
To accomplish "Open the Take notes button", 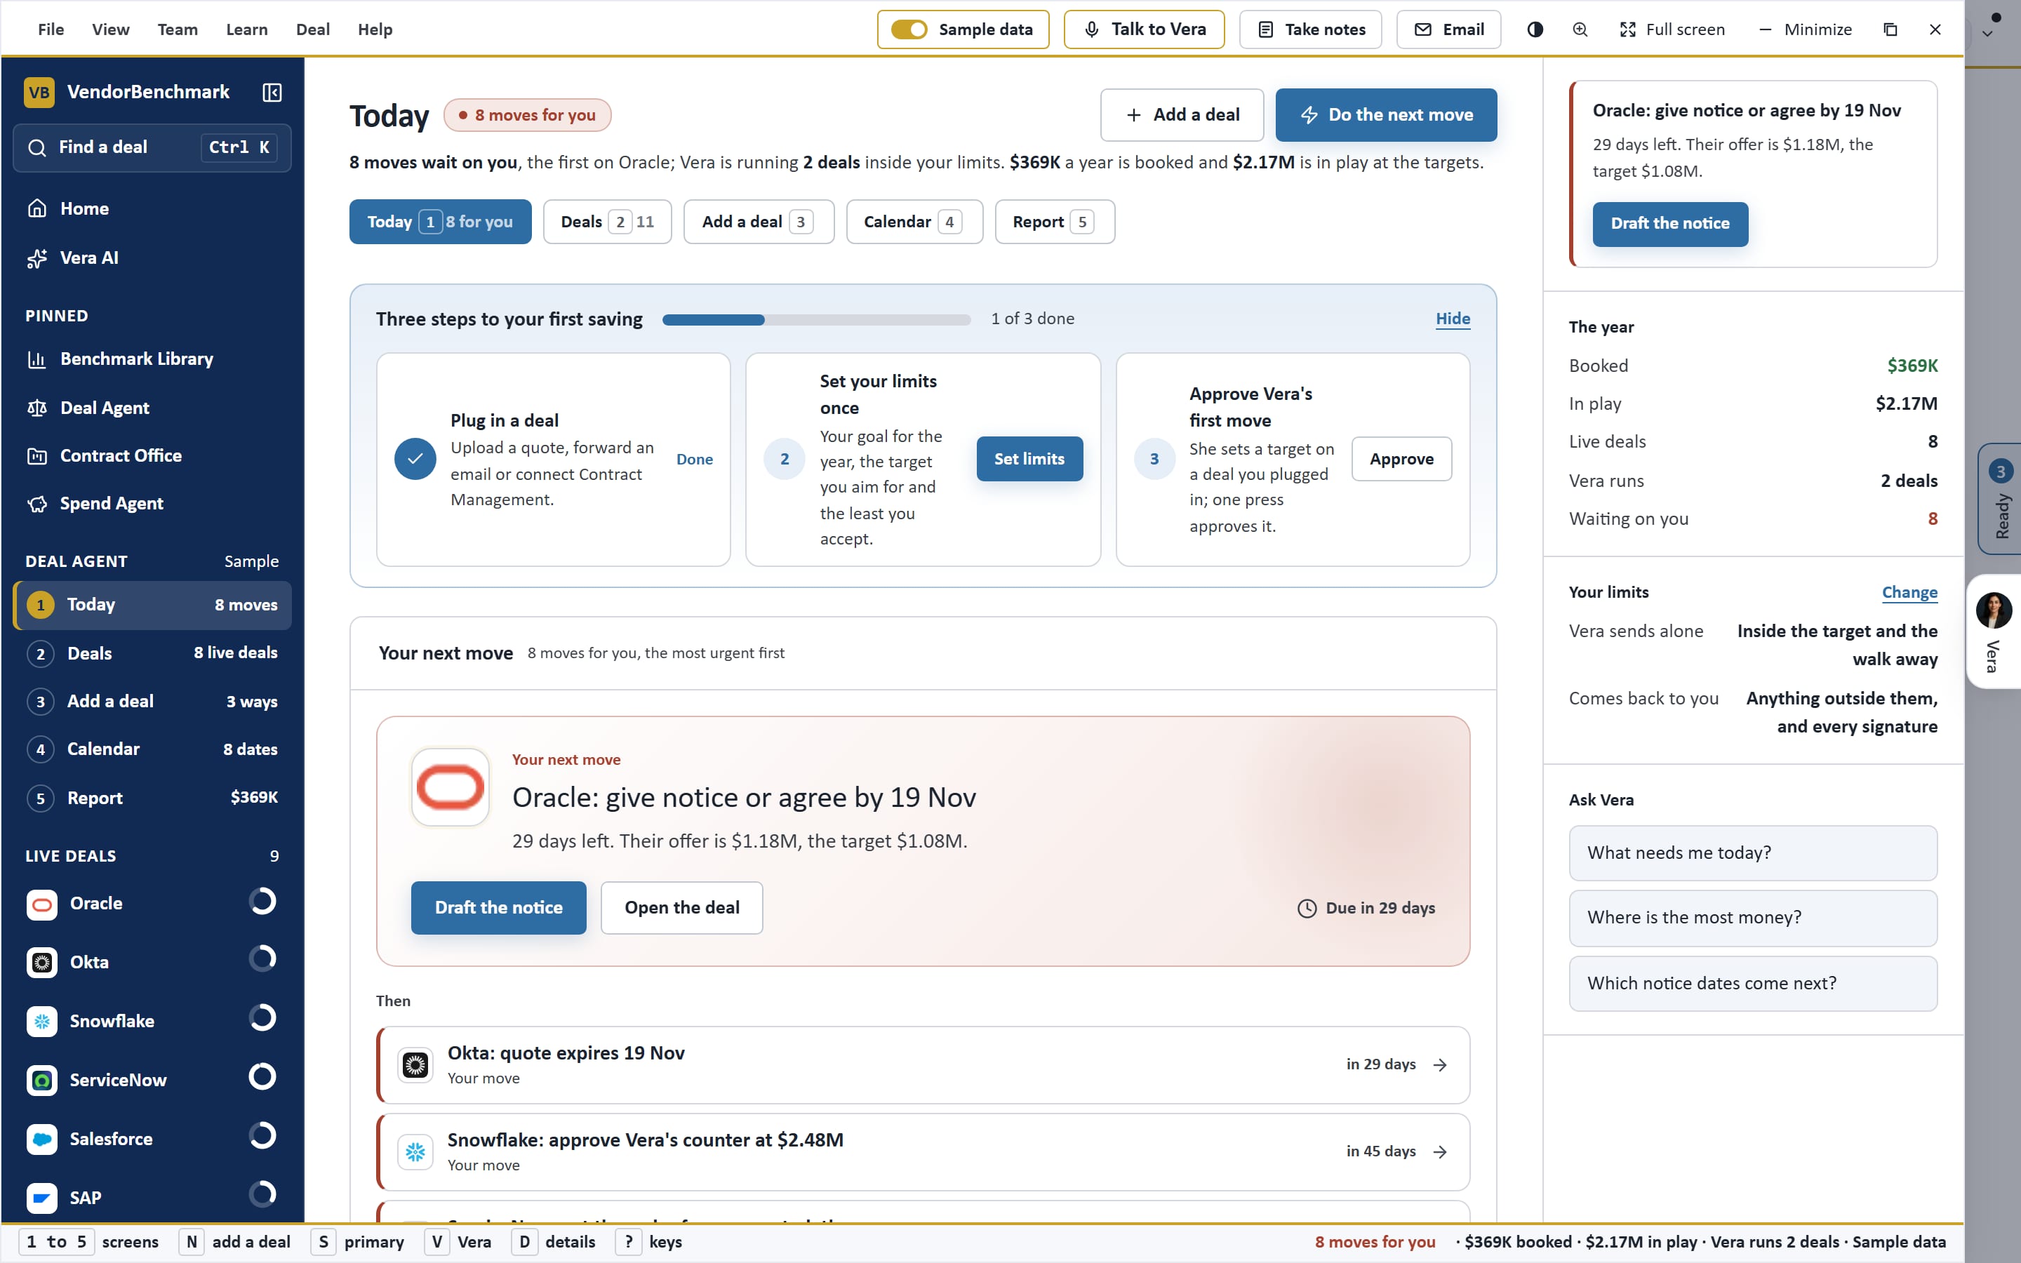I will click(x=1309, y=29).
